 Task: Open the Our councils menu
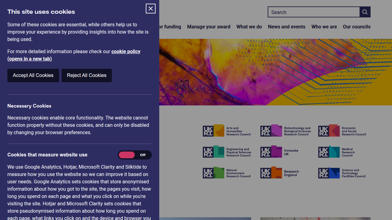click(357, 27)
